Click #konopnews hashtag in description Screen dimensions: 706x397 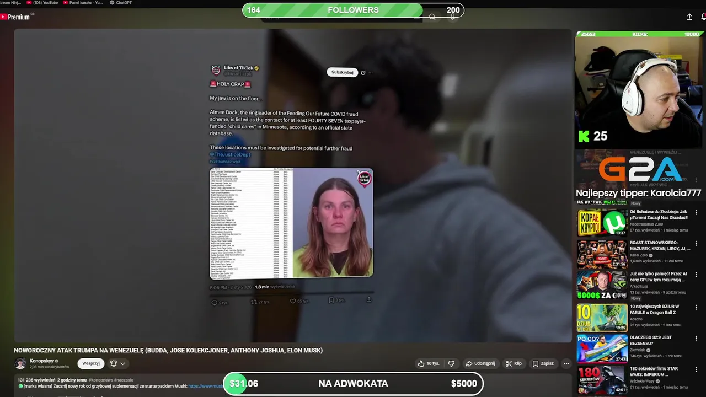pos(101,380)
